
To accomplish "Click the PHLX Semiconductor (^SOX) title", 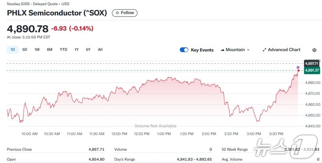I will pos(57,13).
